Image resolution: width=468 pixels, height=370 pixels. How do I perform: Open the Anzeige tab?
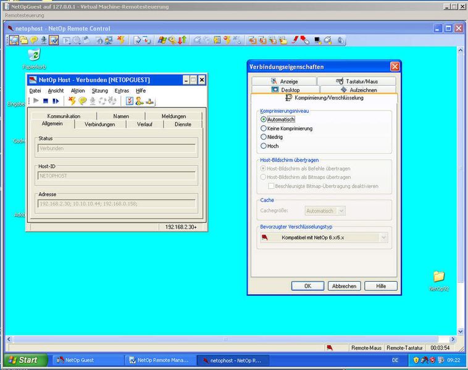(284, 81)
